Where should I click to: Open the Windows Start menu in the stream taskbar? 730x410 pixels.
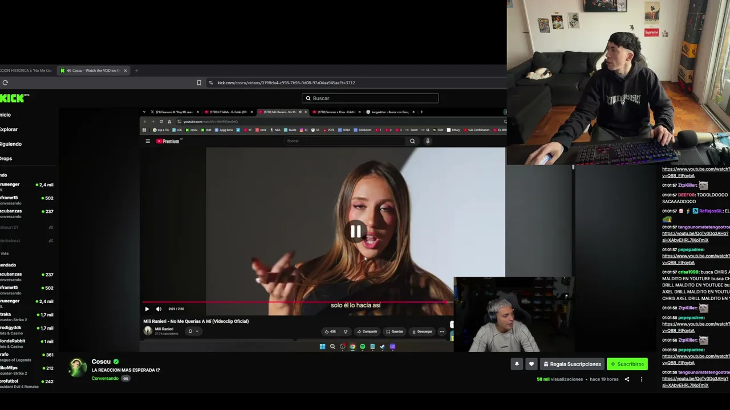pos(323,346)
